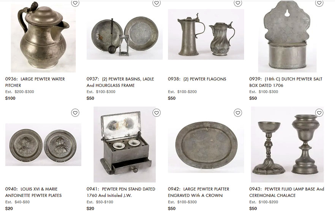335x211 pixels.
Task: Open lot 0940 Louis XVI & Marie Antoinette title
Action: (x=33, y=192)
